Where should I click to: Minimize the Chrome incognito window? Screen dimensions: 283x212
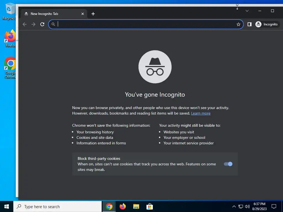coord(260,11)
